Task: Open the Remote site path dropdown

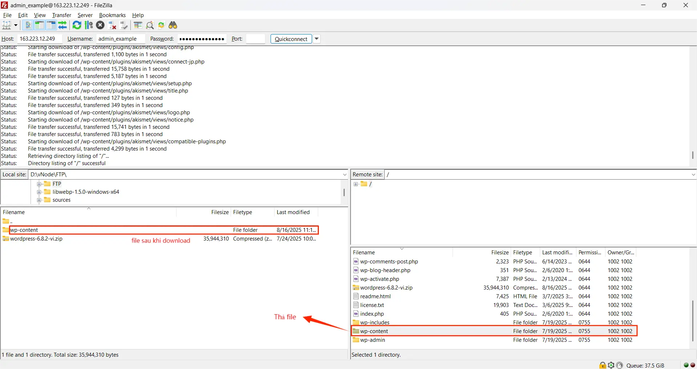Action: [x=693, y=175]
